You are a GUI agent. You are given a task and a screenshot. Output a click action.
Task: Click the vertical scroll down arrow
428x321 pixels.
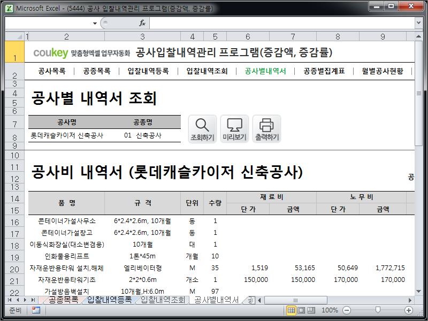[x=418, y=291]
